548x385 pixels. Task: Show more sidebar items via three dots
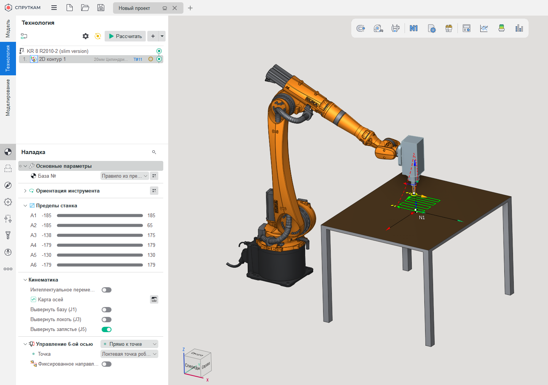tap(8, 269)
